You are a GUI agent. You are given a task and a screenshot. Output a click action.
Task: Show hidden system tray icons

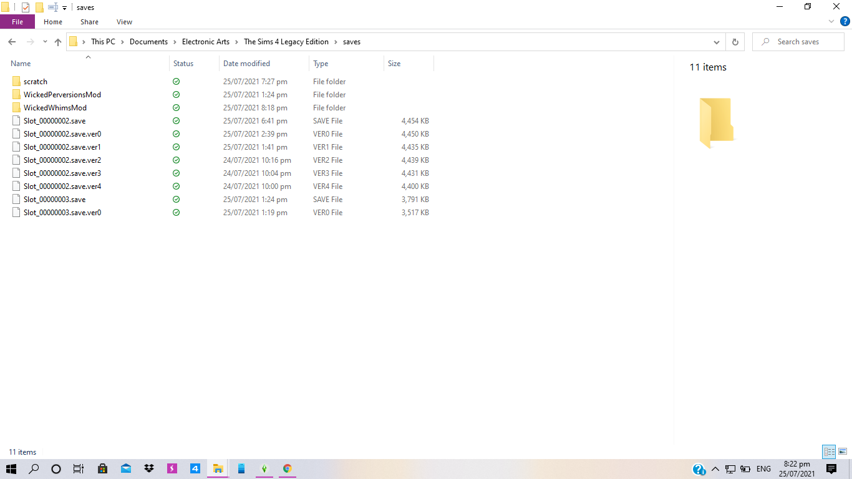click(x=715, y=469)
